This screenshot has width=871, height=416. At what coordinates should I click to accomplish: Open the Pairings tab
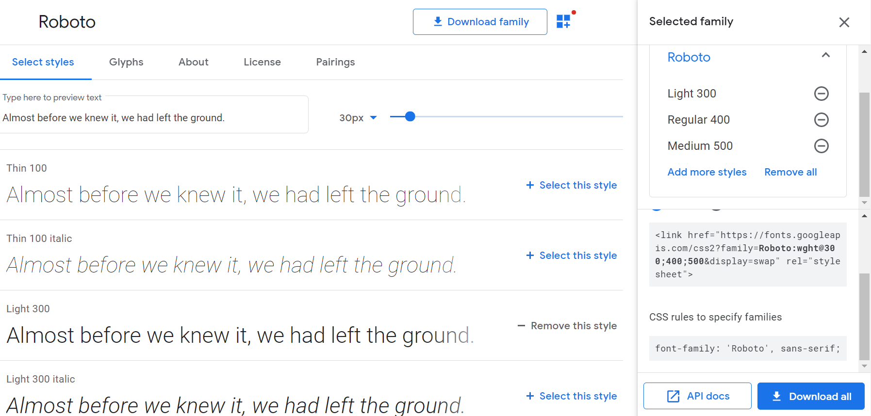coord(335,62)
